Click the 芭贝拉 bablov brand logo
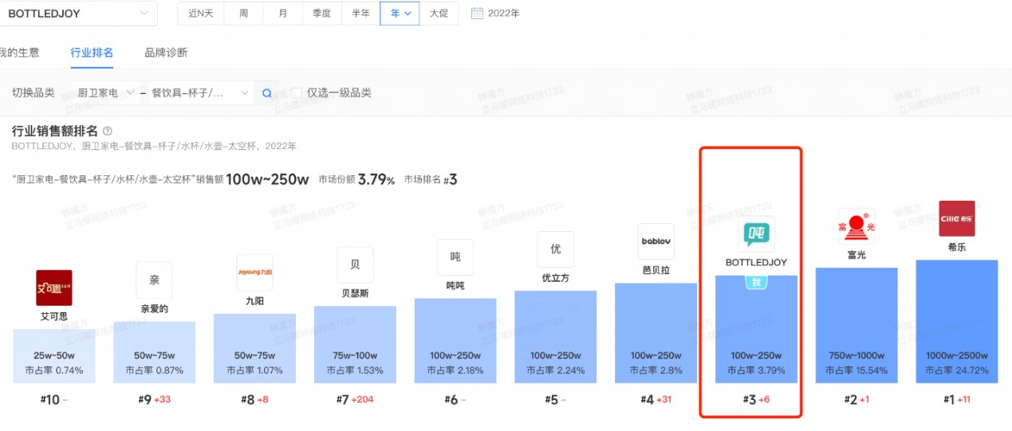Screen dimensions: 1012x431 [x=656, y=241]
